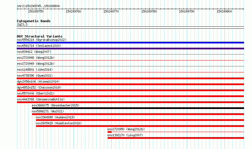Select the red nsv4443768 bar
252x149 pixels.
coord(130,102)
